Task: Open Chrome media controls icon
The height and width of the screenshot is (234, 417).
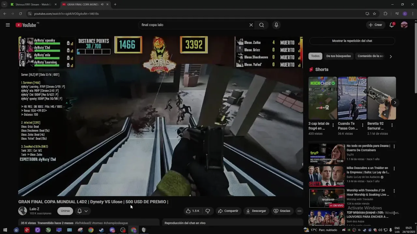Action: pos(397,14)
